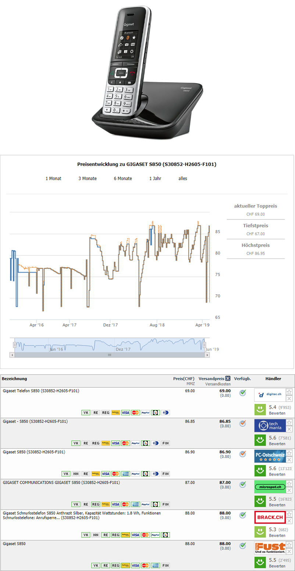Sort the list by the Preis(CHF) column

point(184,378)
